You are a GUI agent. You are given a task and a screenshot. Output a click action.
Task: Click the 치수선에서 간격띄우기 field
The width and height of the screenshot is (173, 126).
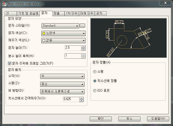pos(71,99)
